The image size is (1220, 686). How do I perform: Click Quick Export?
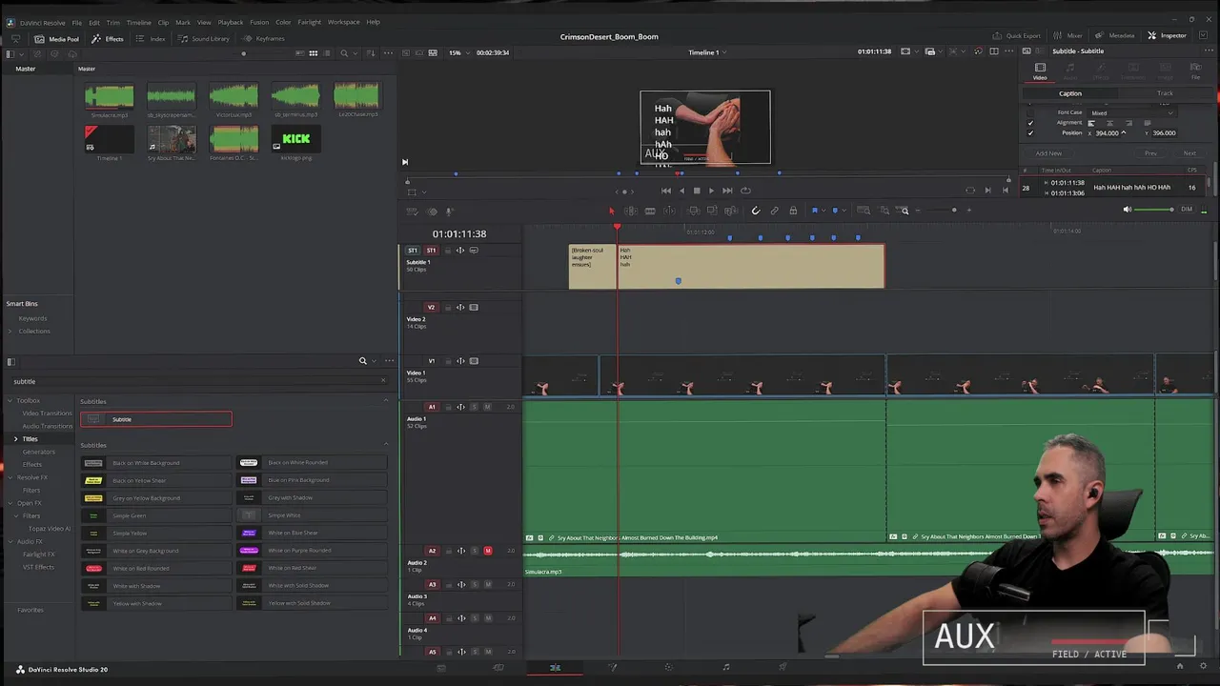coord(1017,35)
